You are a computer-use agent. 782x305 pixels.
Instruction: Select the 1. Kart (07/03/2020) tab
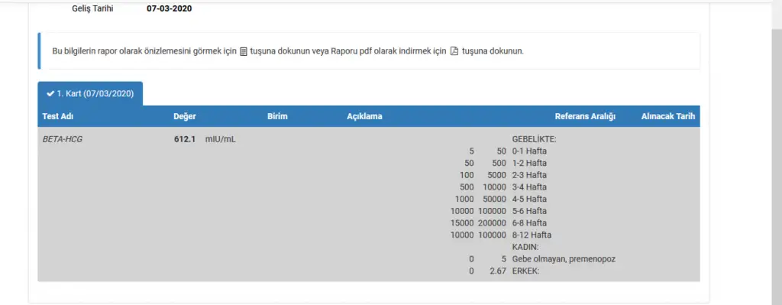click(x=90, y=93)
